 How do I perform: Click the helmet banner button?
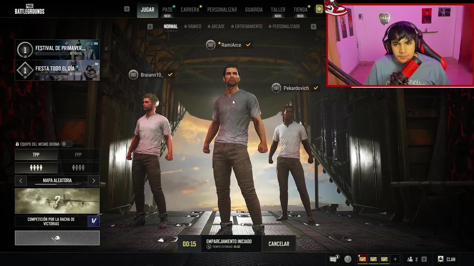click(57, 238)
